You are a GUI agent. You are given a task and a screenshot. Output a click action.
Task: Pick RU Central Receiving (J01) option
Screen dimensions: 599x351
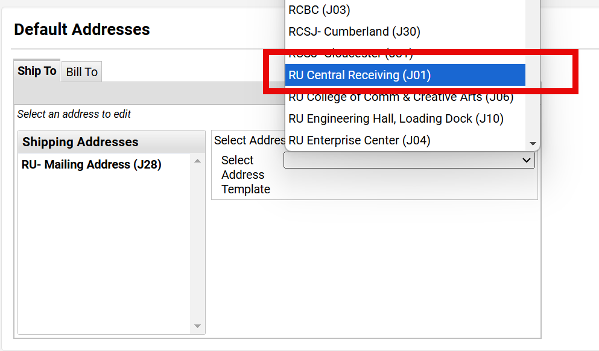(360, 75)
